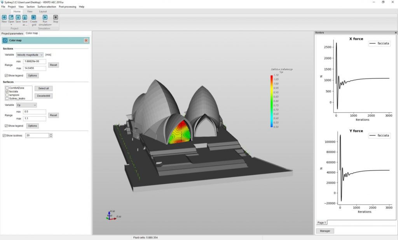Select the Page 1 monitors tab
This screenshot has height=240, width=398.
321,223
